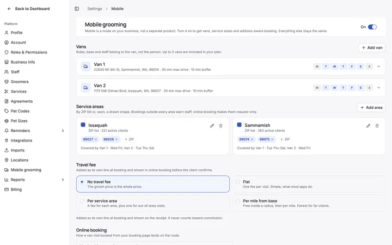The image size is (392, 245).
Task: Select the Per mile from base option
Action: (x=309, y=203)
